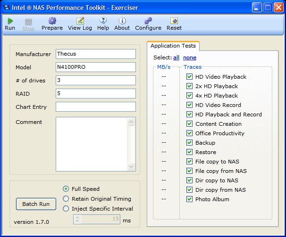Uncheck the Backup trace

point(189,143)
